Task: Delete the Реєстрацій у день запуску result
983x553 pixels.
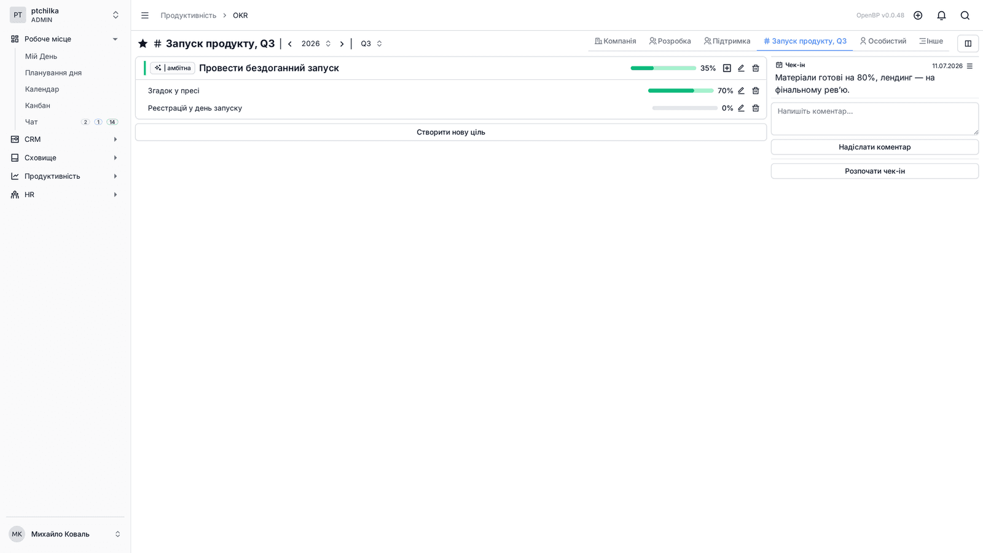Action: 756,108
